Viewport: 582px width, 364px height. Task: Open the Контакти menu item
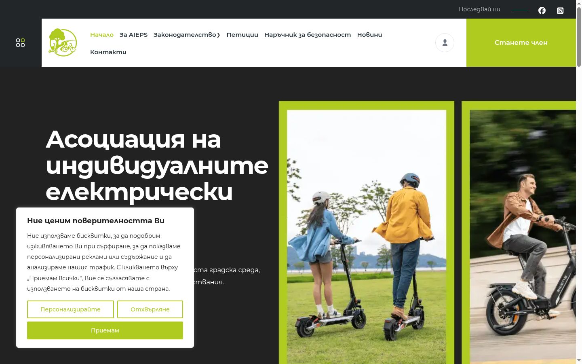click(x=108, y=52)
